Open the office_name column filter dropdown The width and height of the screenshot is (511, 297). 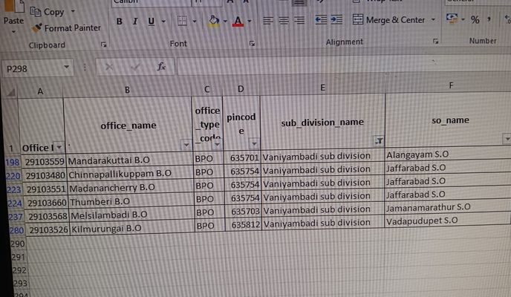point(186,146)
